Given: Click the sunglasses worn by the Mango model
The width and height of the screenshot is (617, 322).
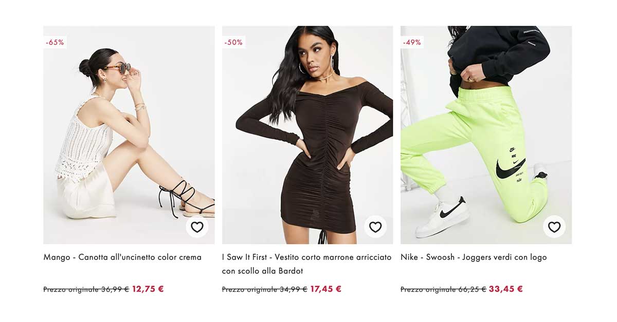Looking at the screenshot, I should tap(118, 68).
